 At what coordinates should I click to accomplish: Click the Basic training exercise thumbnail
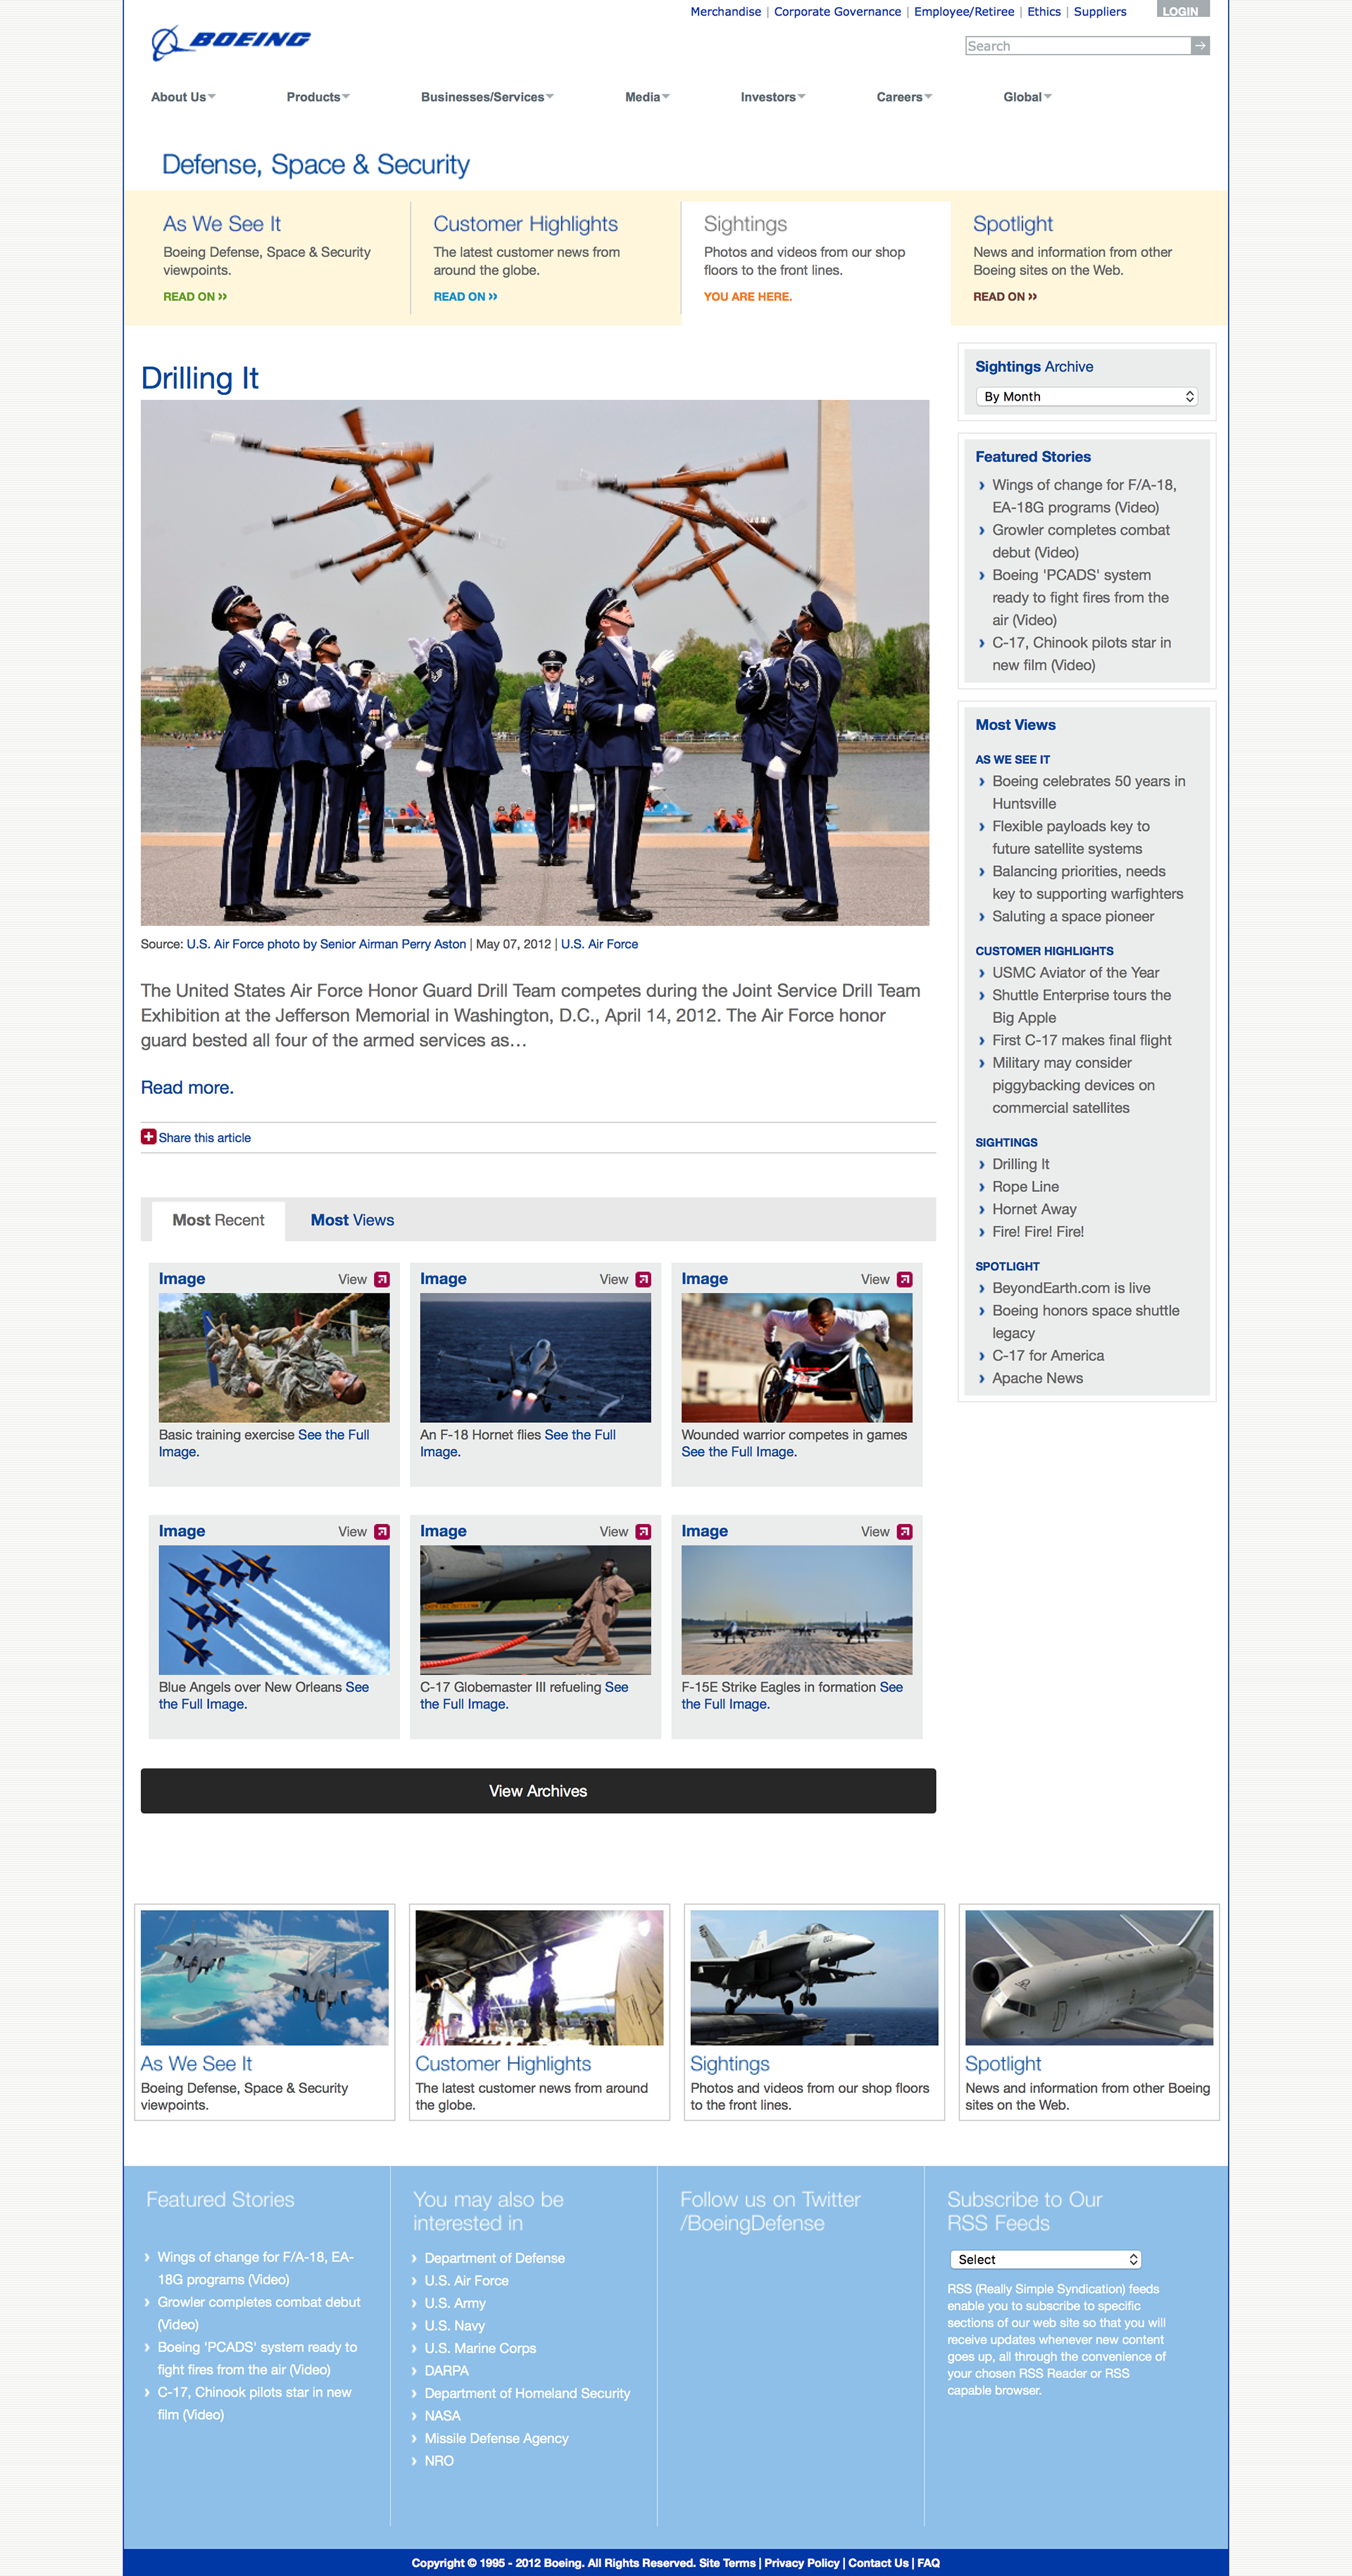click(x=274, y=1357)
